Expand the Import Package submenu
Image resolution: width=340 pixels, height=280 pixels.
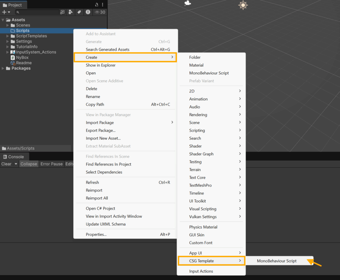click(x=126, y=123)
